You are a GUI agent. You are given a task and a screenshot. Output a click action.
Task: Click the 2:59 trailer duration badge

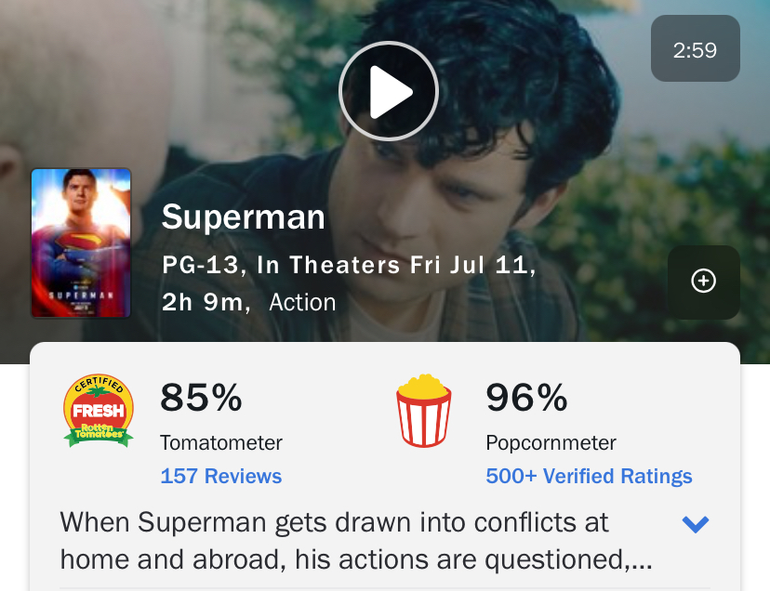(x=696, y=48)
